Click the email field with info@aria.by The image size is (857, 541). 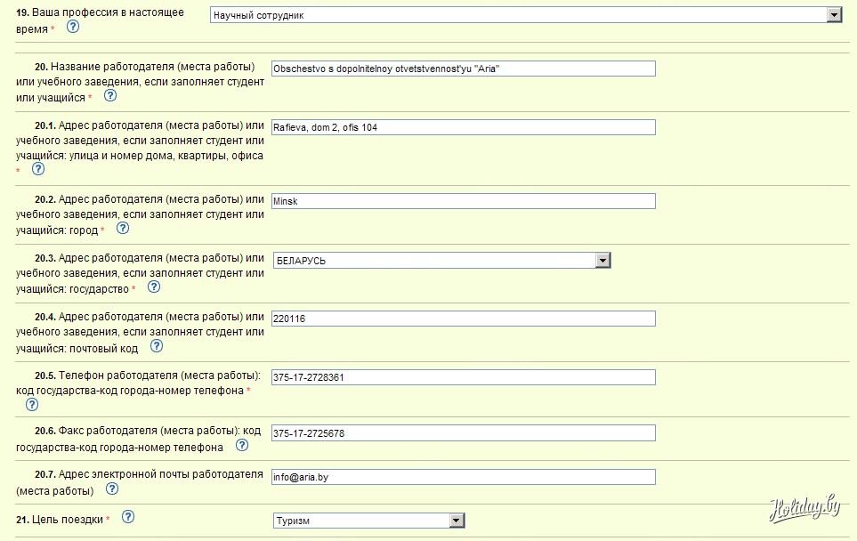click(x=463, y=477)
